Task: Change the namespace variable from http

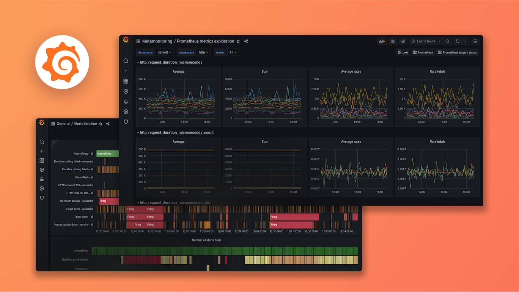Action: pyautogui.click(x=204, y=52)
